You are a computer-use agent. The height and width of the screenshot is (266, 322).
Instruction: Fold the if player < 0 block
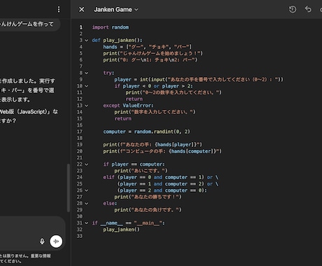tap(87, 86)
